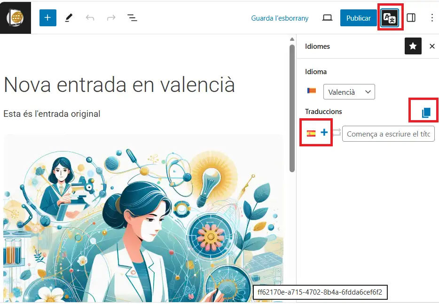Toggle the Languages translation panel button
This screenshot has width=439, height=304.
click(390, 18)
